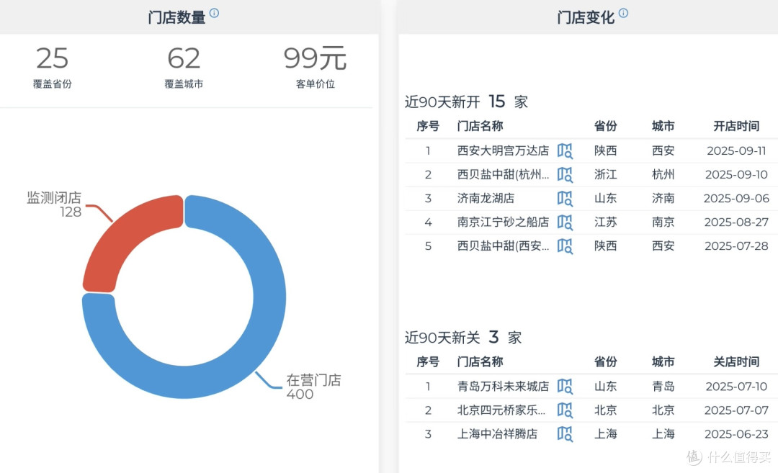Screen dimensions: 778x473
Task: Click the 门店变化 panel title
Action: [x=586, y=17]
